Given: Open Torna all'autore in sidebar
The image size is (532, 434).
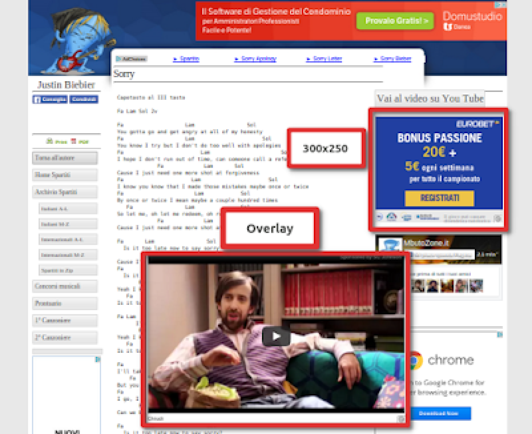Looking at the screenshot, I should tap(65, 158).
